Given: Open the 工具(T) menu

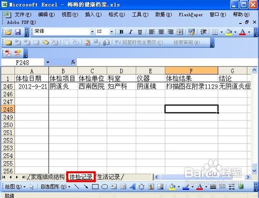Looking at the screenshot, I should (140, 15).
